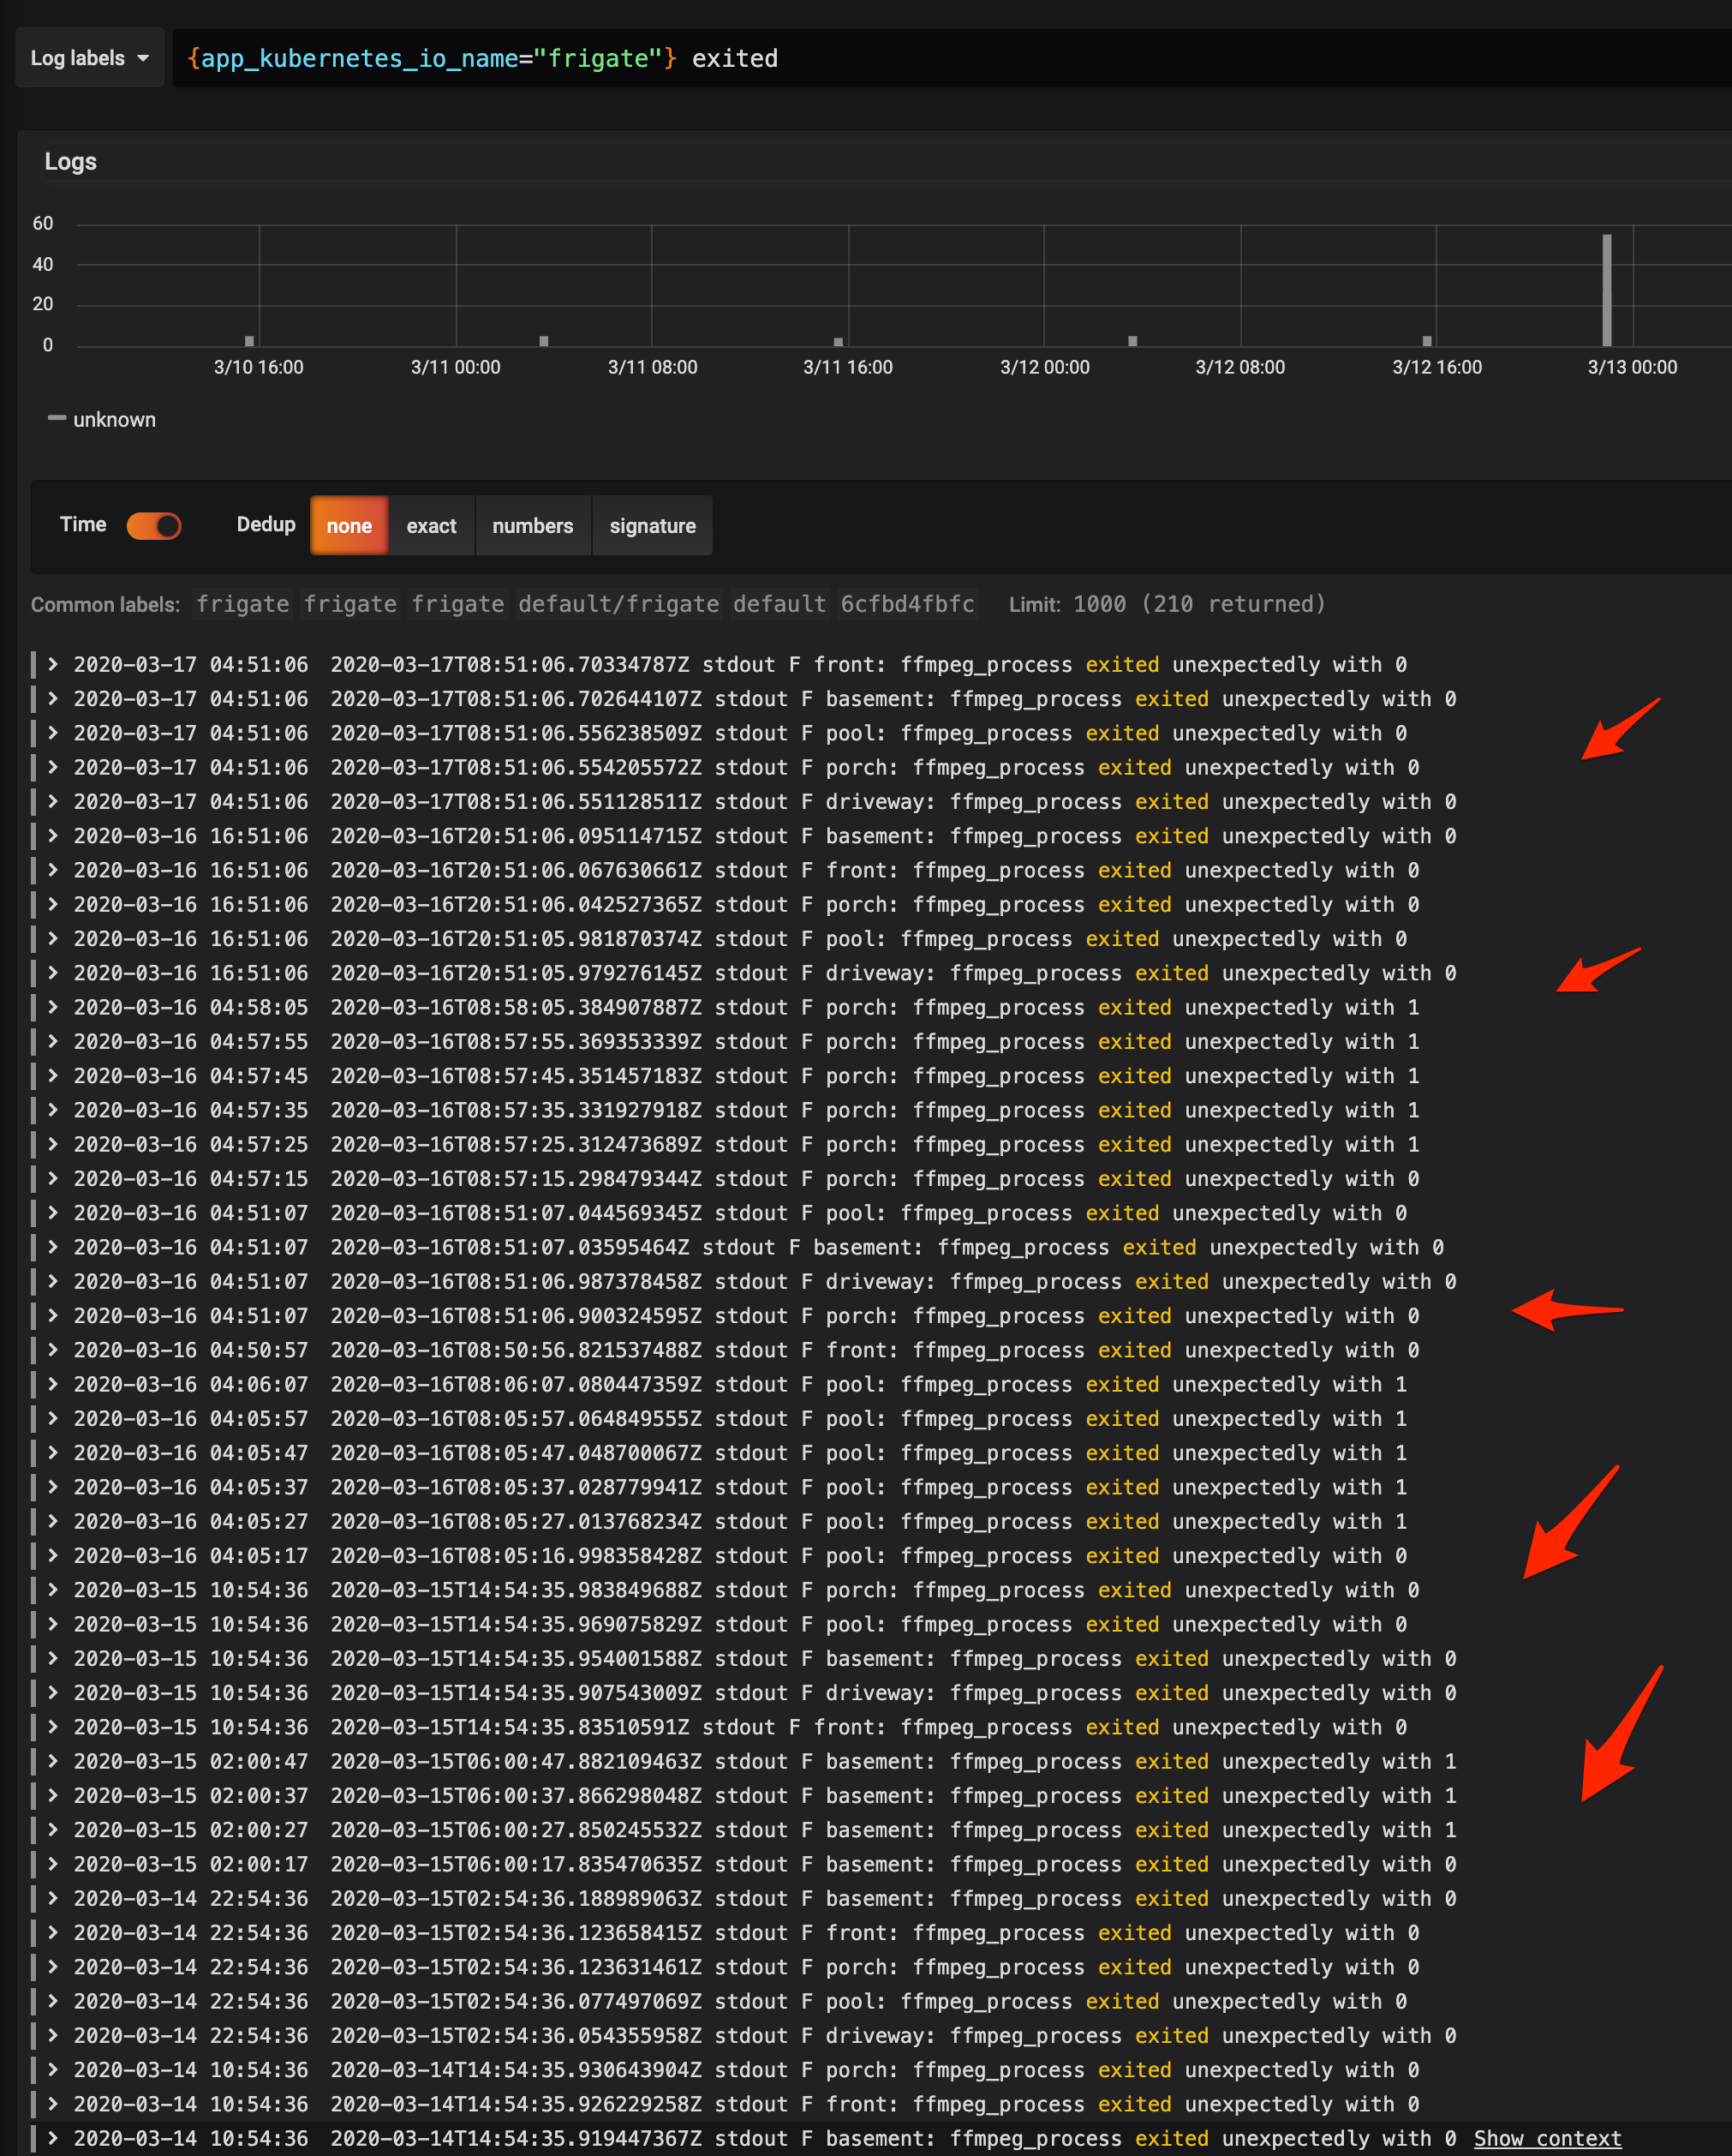Screen dimensions: 1732x2156
Task: Expand the 2020-03-16 04:58:05 porch log row
Action: pyautogui.click(x=52, y=1007)
